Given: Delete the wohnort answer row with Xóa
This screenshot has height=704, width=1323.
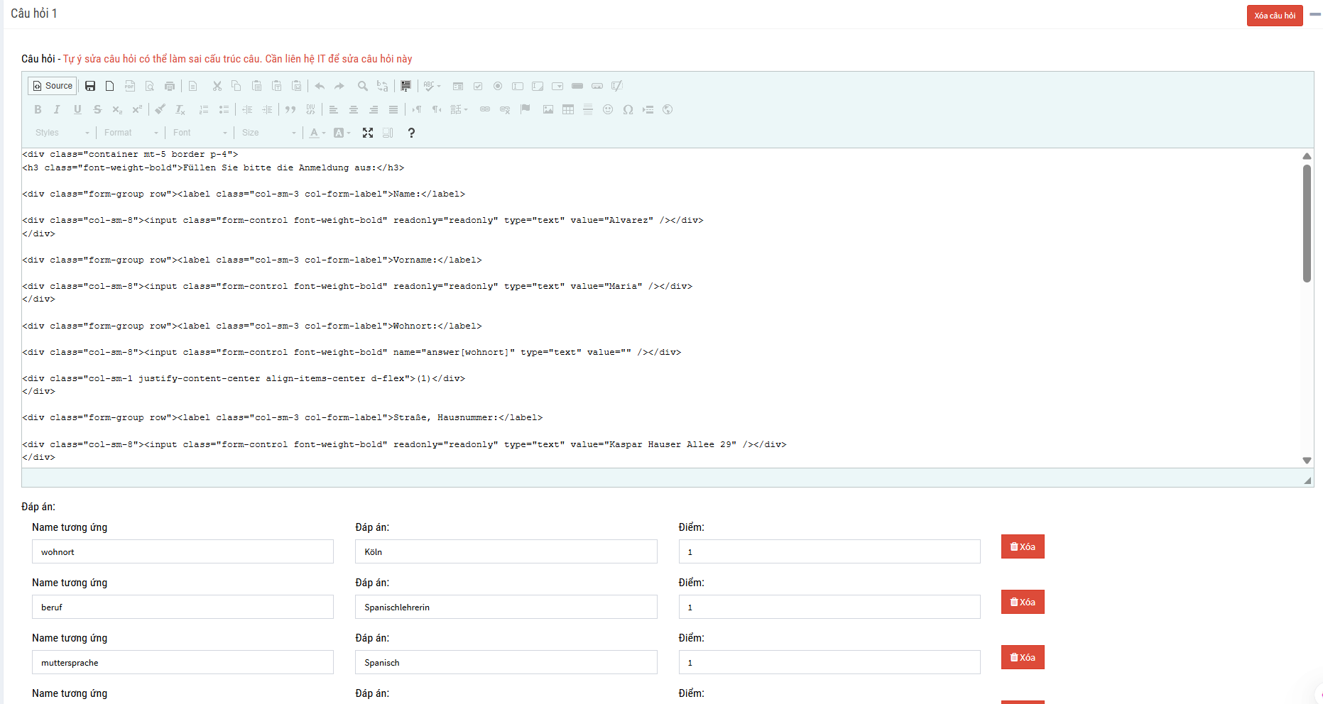Looking at the screenshot, I should (1022, 546).
